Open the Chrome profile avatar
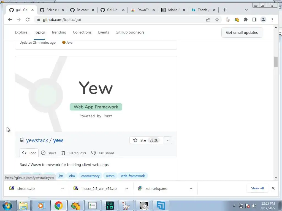 tap(263, 20)
